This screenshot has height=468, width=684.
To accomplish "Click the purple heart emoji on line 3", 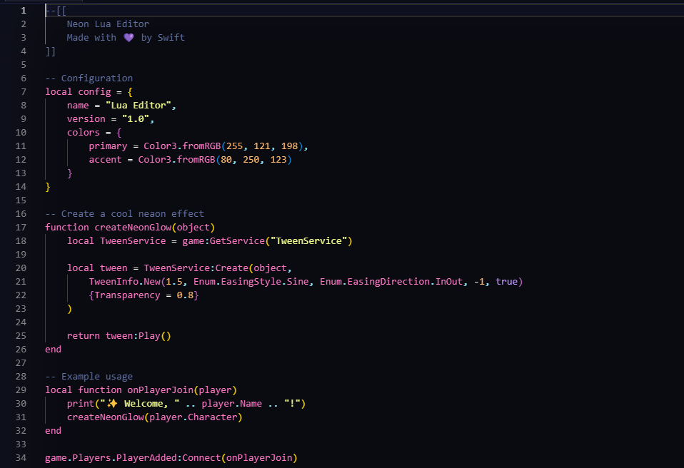I will [129, 37].
